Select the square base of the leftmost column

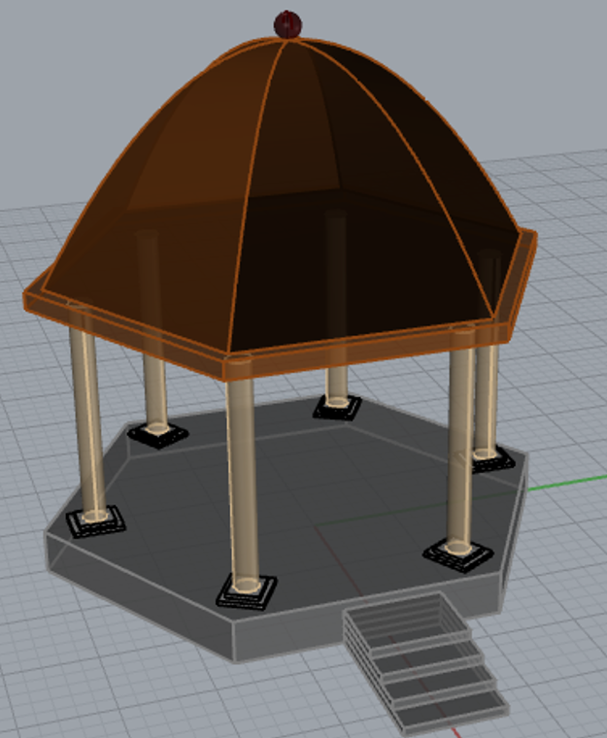95,521
